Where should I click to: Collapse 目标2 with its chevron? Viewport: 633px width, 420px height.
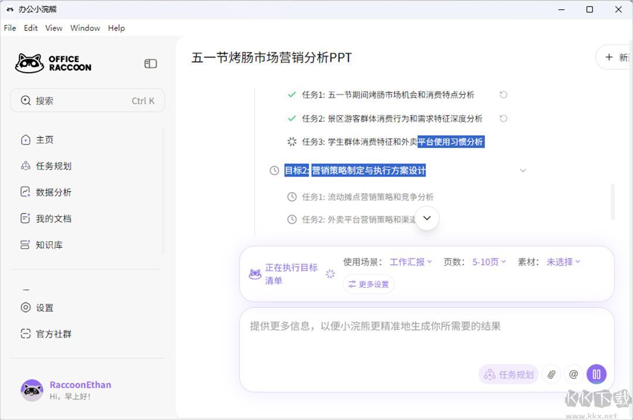coord(523,170)
